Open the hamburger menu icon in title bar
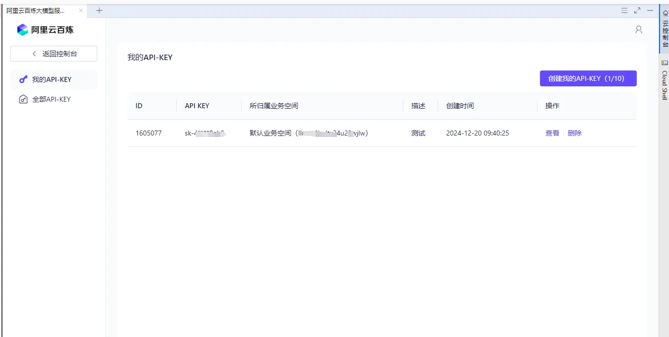Image resolution: width=669 pixels, height=337 pixels. (624, 10)
